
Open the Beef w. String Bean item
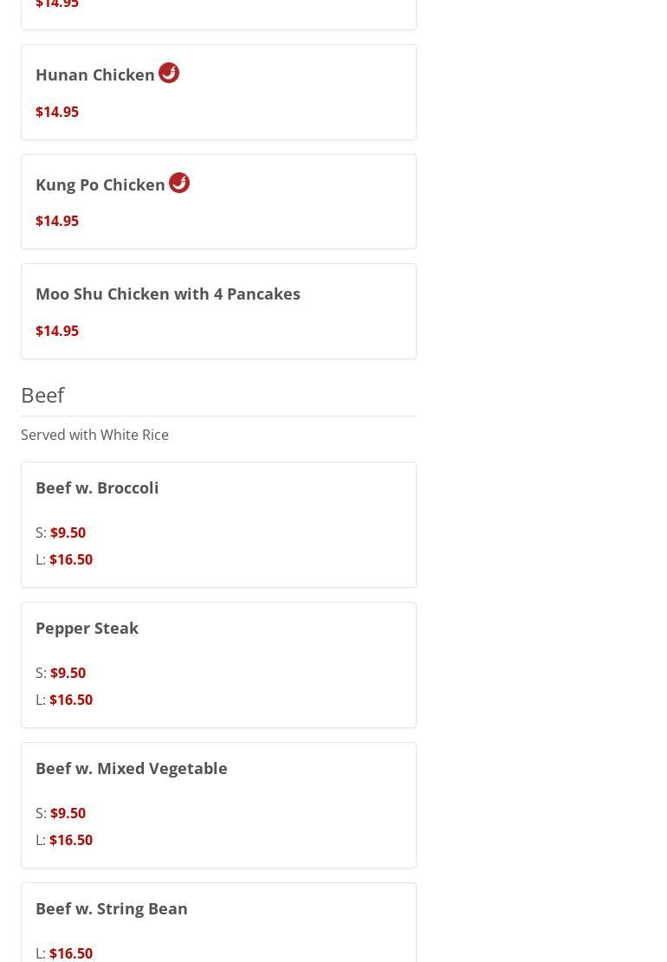(x=112, y=909)
